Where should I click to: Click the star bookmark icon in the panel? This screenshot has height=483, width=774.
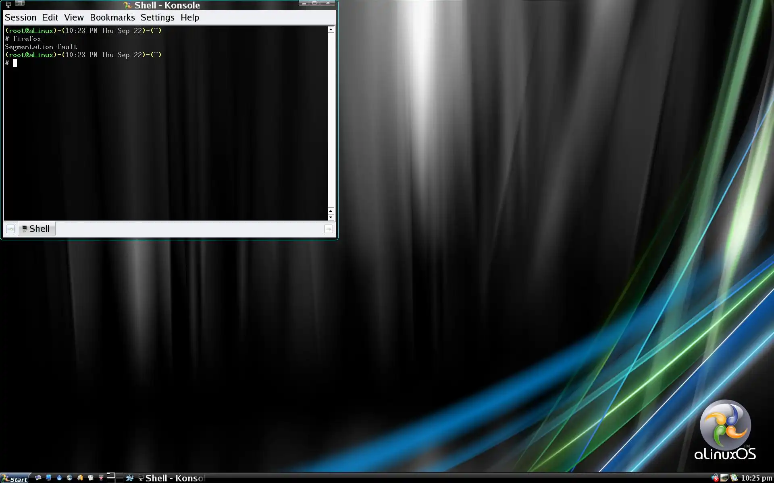point(101,478)
